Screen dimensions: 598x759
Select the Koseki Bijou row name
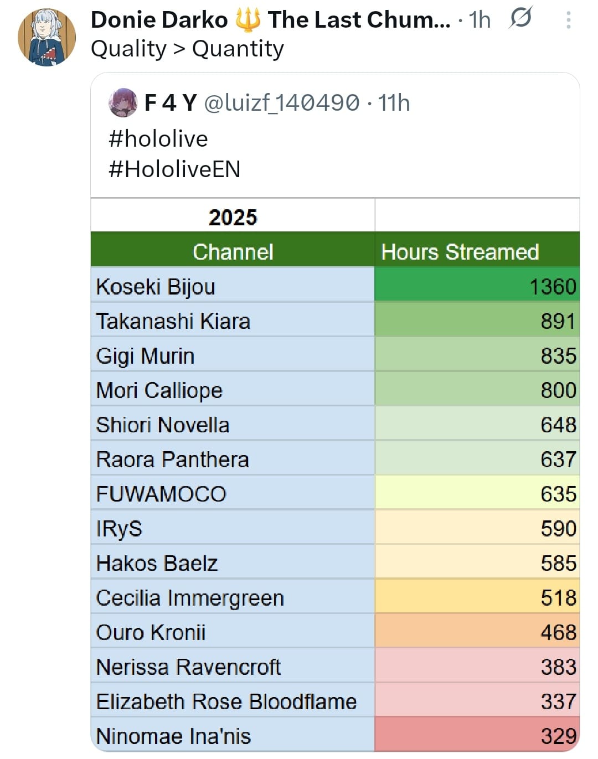tap(156, 287)
